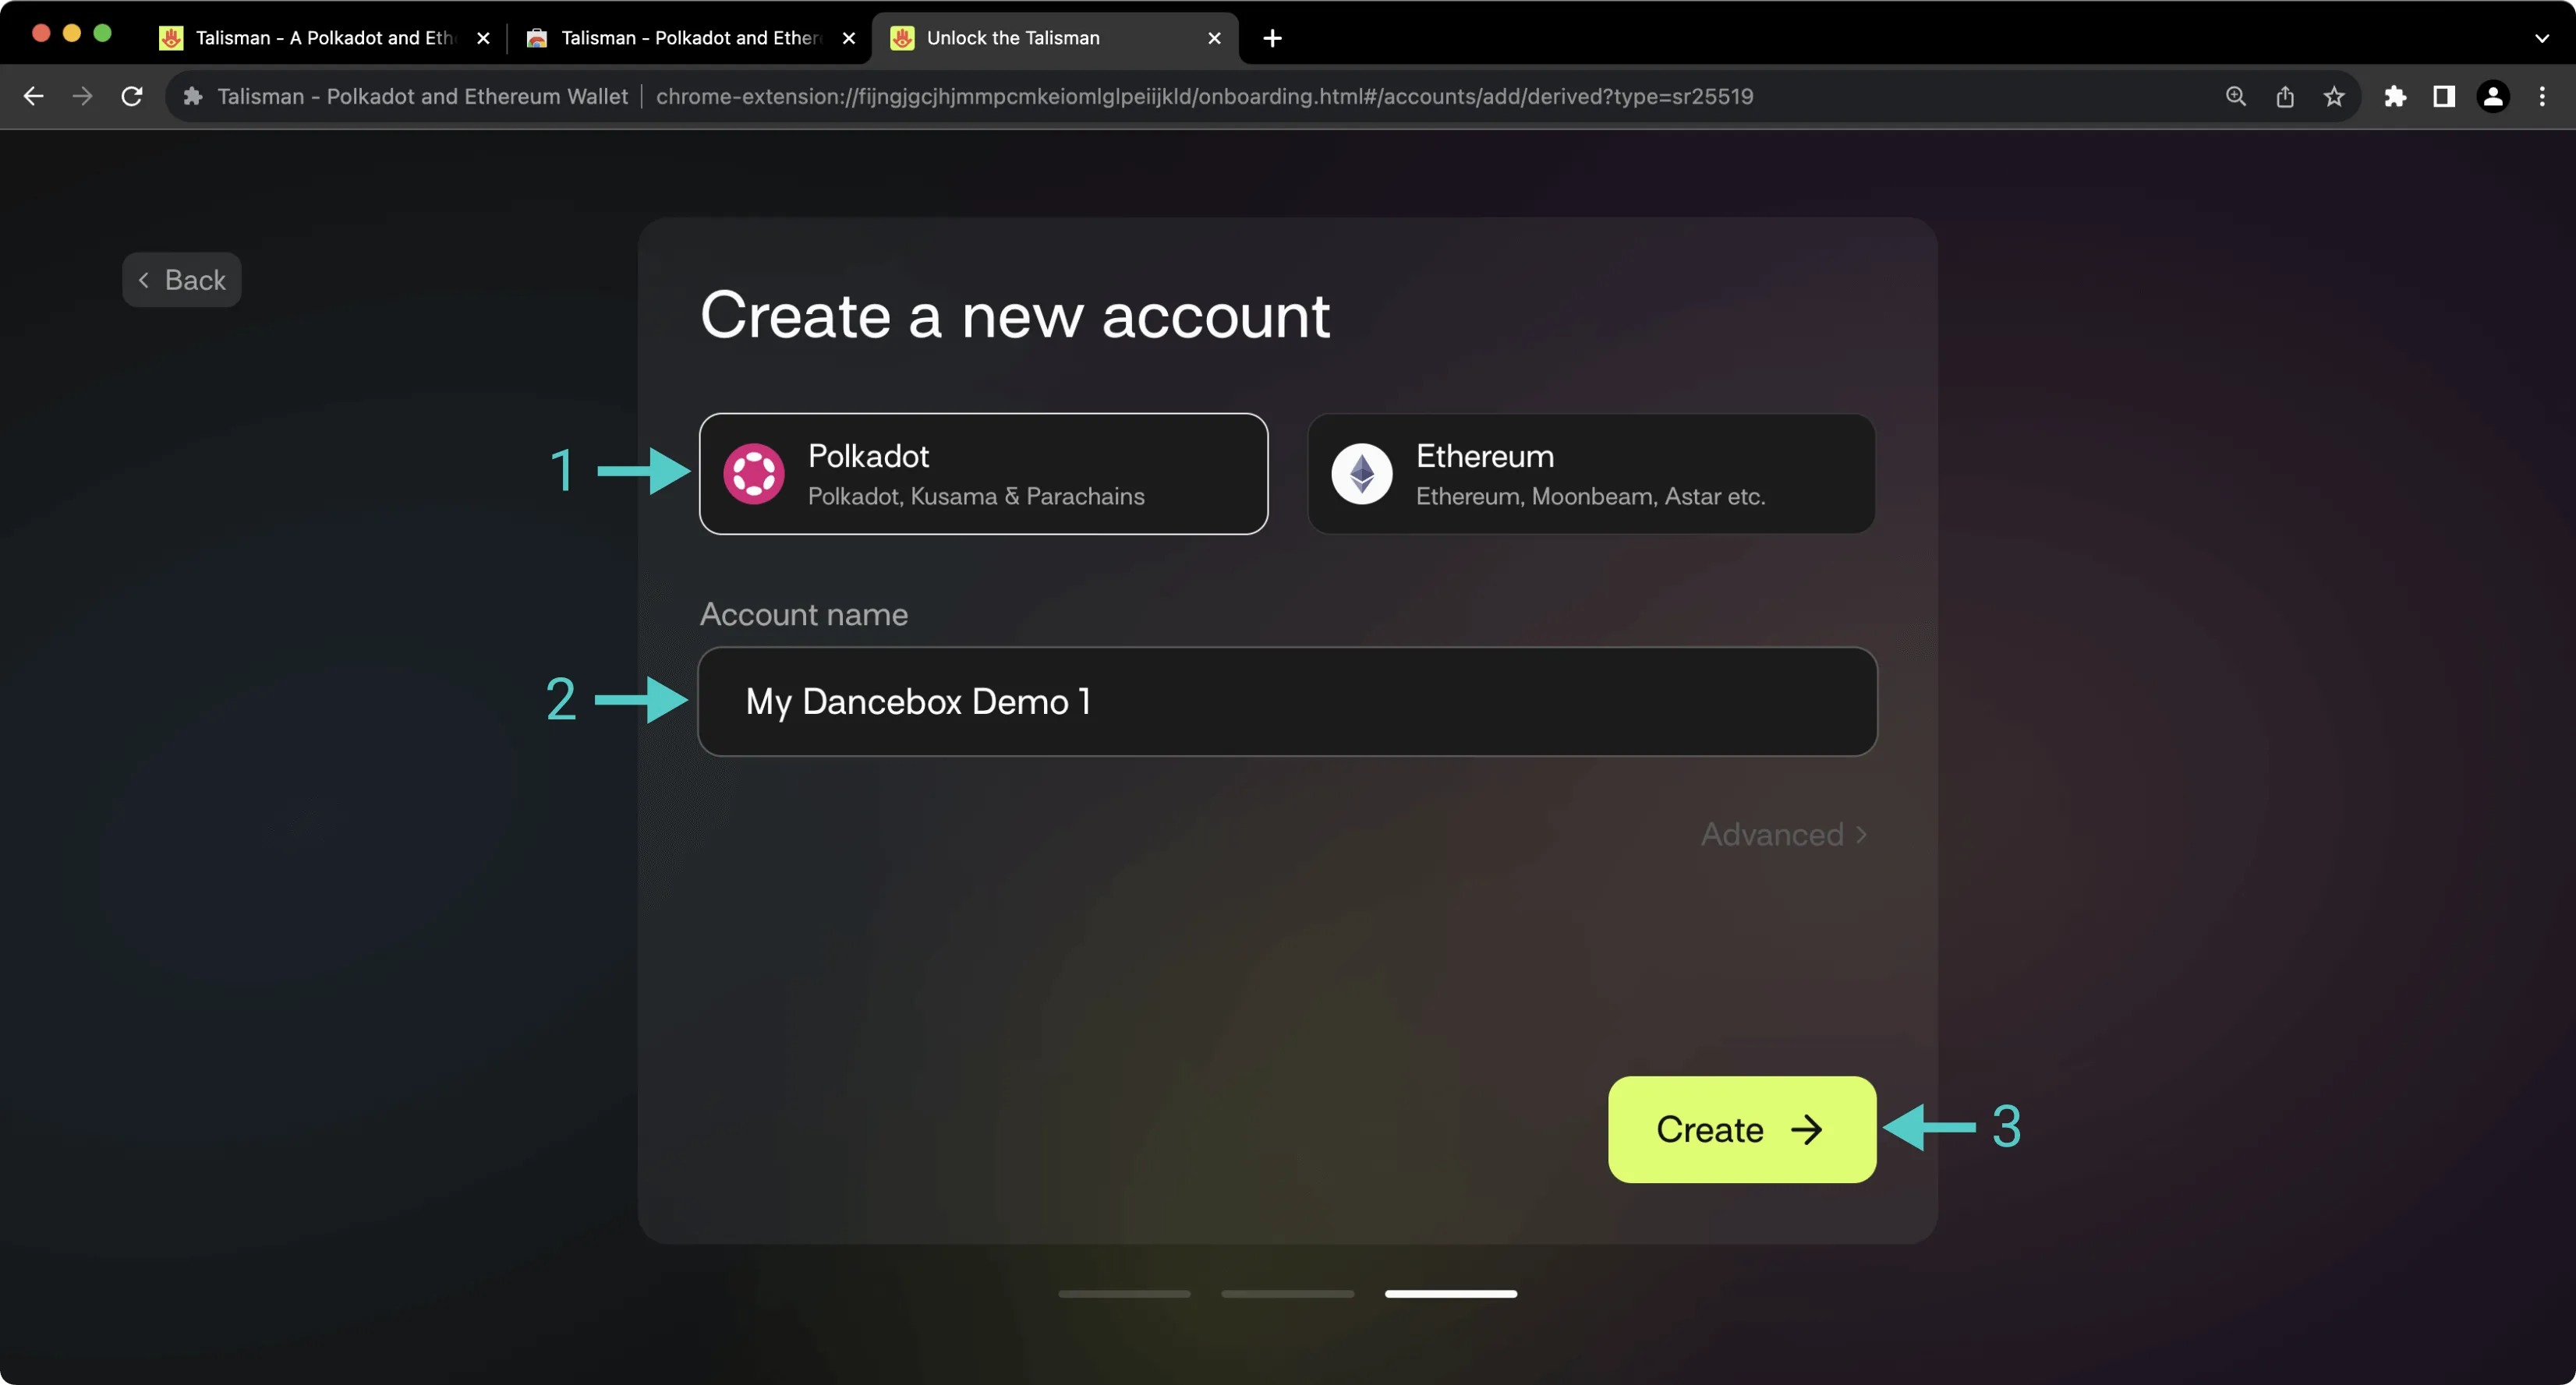Viewport: 2576px width, 1385px height.
Task: Click the second onboarding progress indicator
Action: coord(1287,1294)
